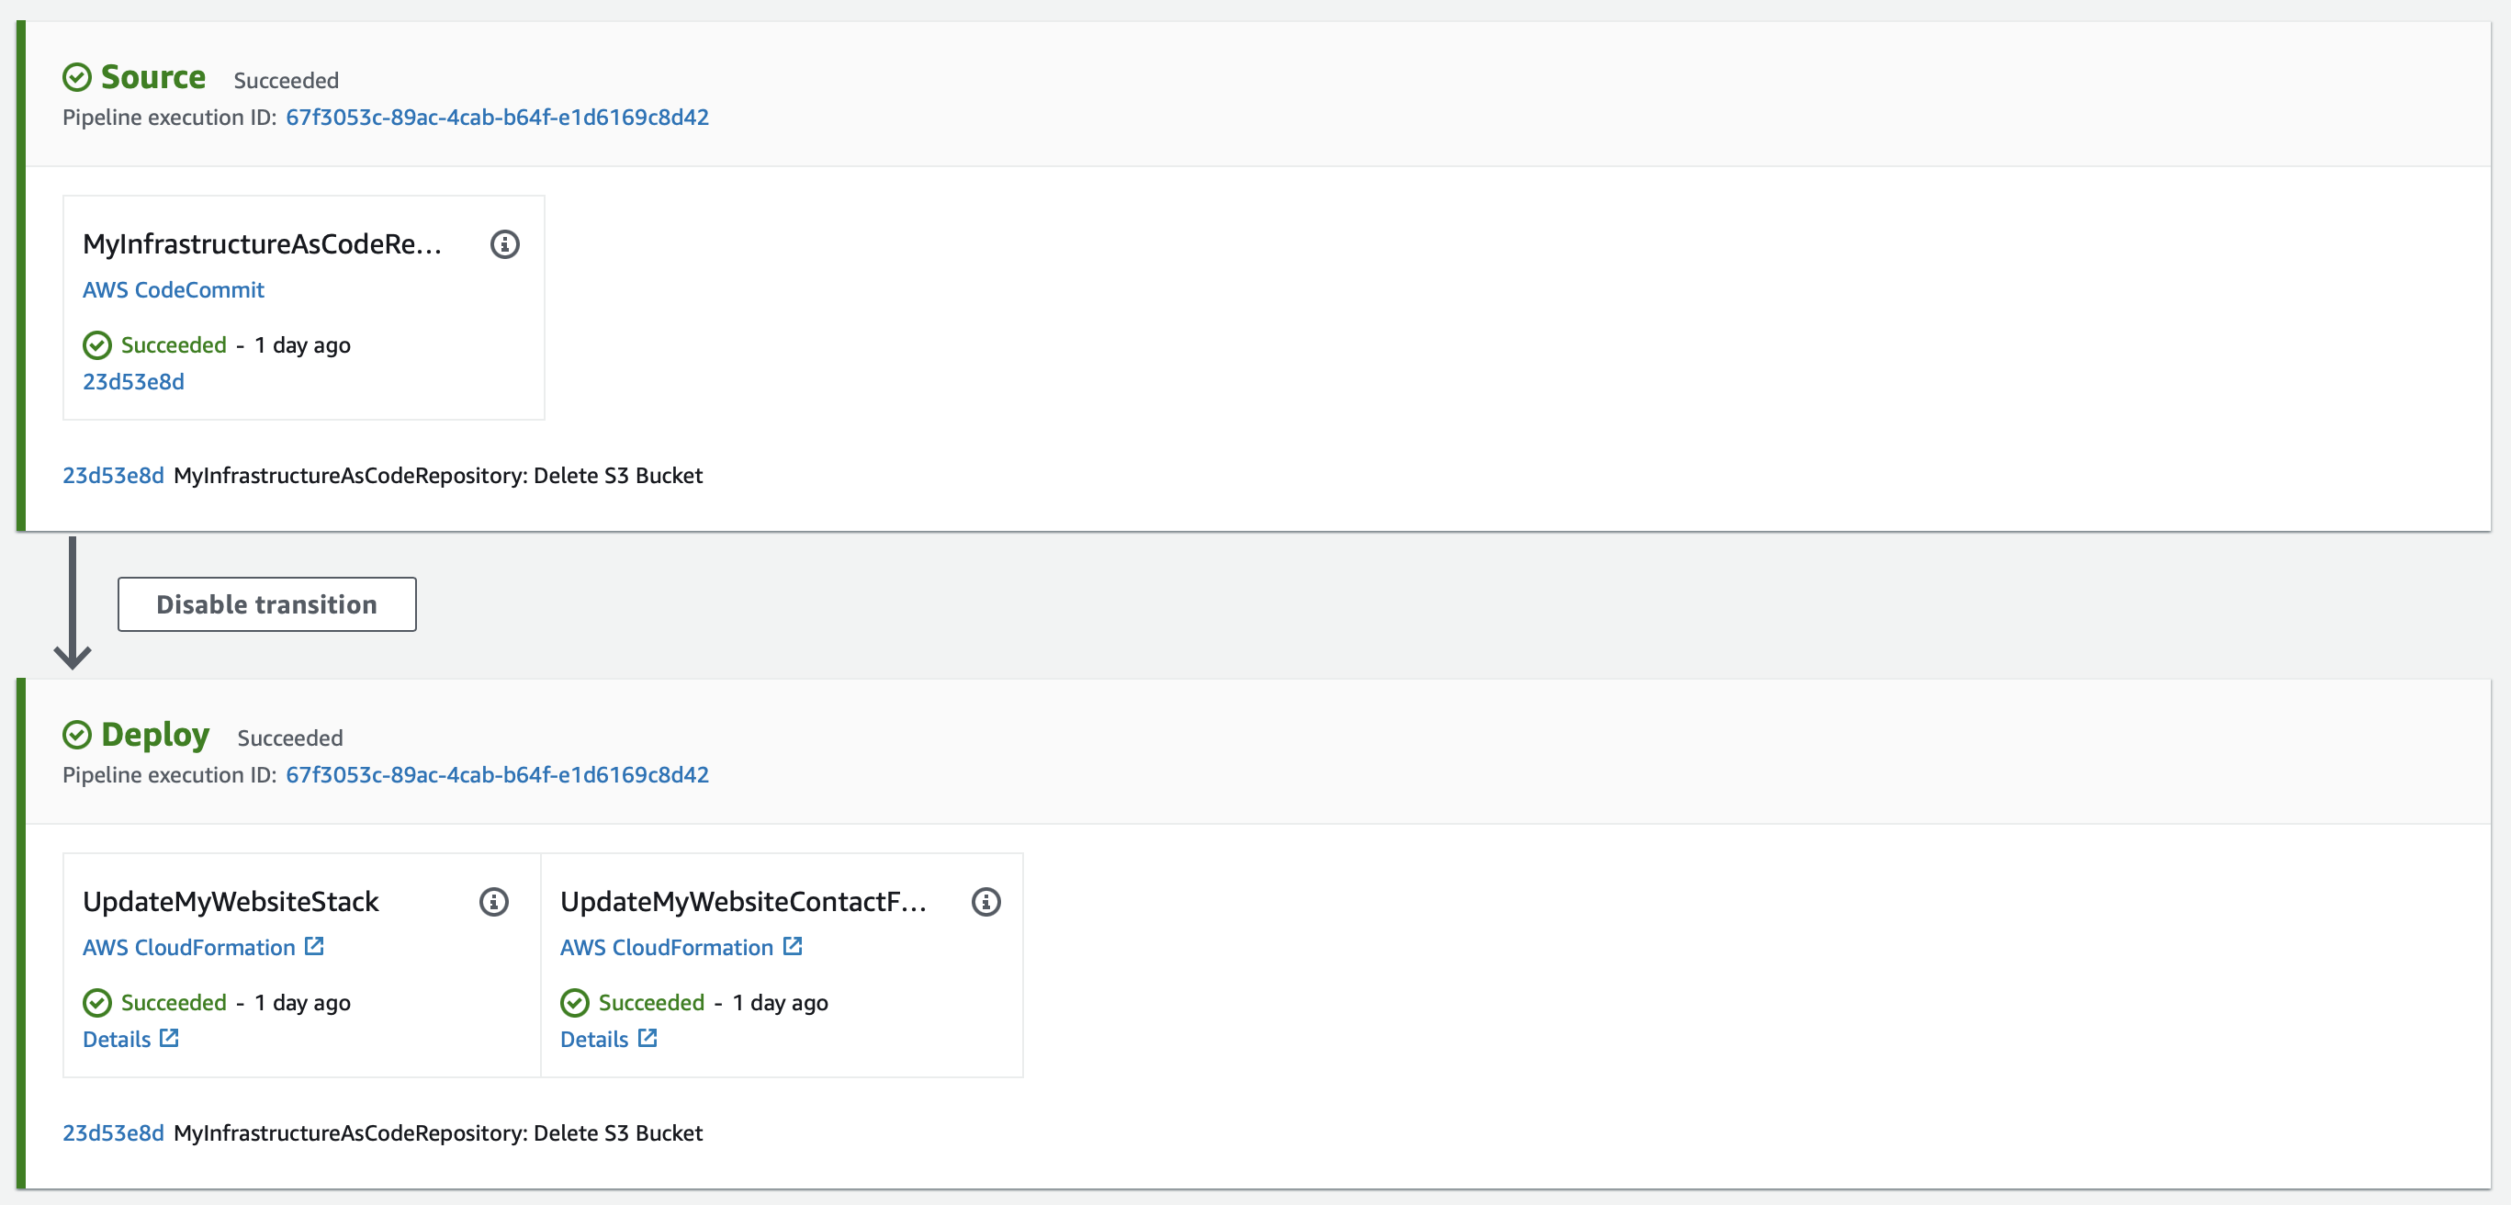The height and width of the screenshot is (1205, 2511).
Task: Open info icon for UpdateMyWebsiteStack action
Action: [494, 902]
